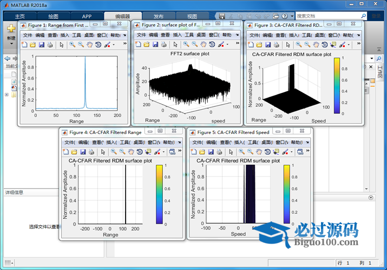Image resolution: width=387 pixels, height=270 pixels.
Task: Select Edit Plot pointer in Figure 5
Action: [x=231, y=152]
